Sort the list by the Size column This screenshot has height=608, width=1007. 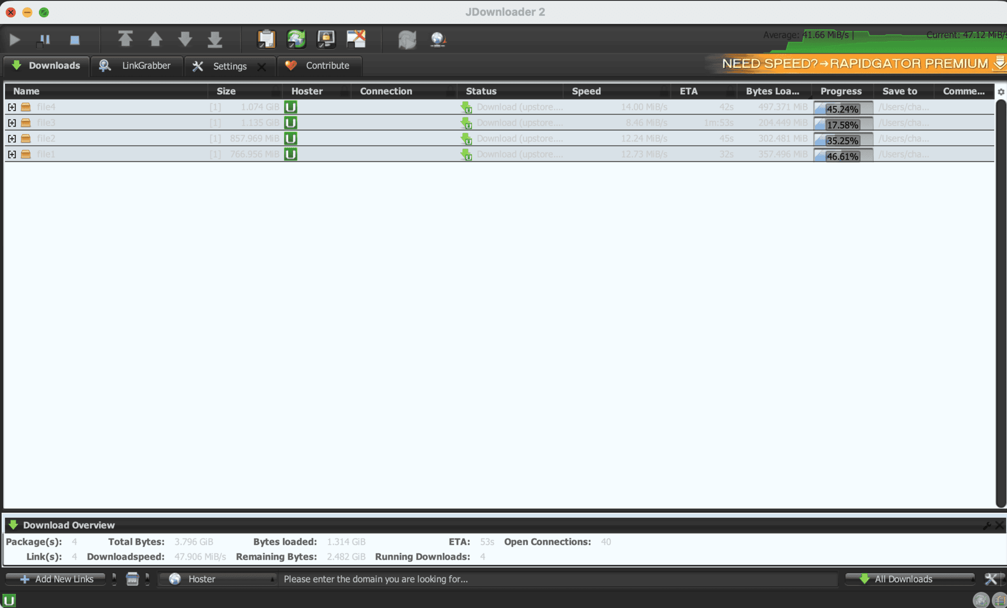click(x=245, y=91)
